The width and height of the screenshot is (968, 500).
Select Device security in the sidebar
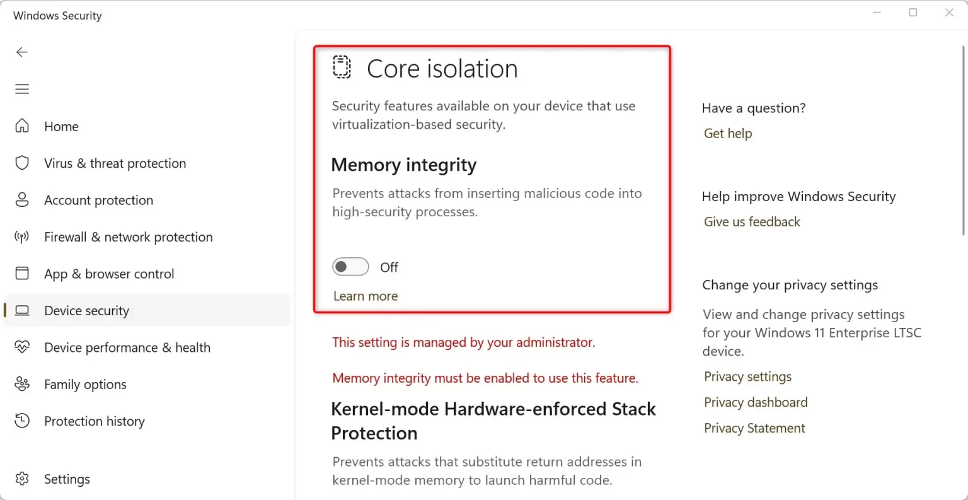click(x=147, y=310)
